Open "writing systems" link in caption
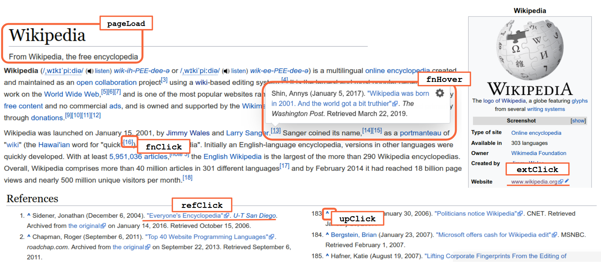 (546, 109)
